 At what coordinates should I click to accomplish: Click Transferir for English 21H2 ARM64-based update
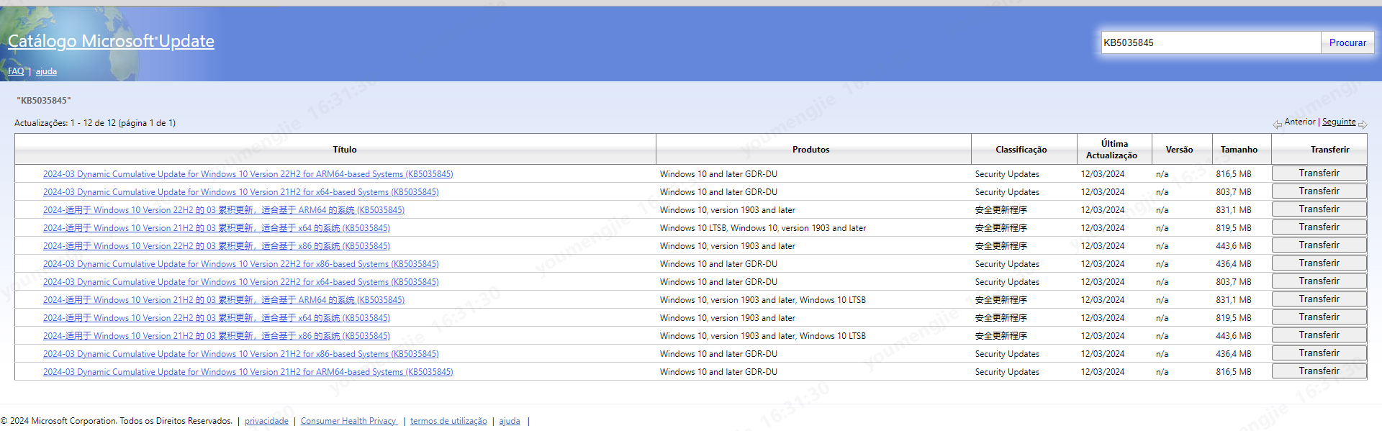[x=1319, y=371]
